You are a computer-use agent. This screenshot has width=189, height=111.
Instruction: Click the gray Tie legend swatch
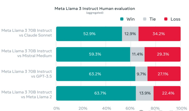click(x=145, y=19)
